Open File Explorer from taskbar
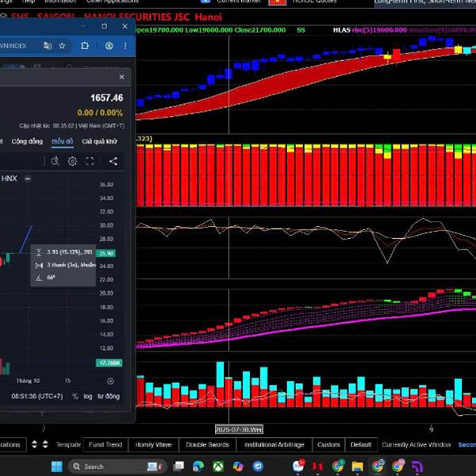 click(x=357, y=466)
